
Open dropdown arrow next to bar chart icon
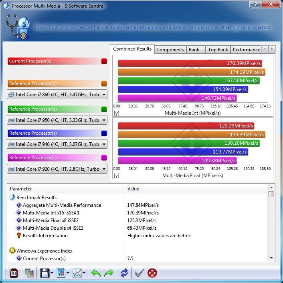pos(68,273)
